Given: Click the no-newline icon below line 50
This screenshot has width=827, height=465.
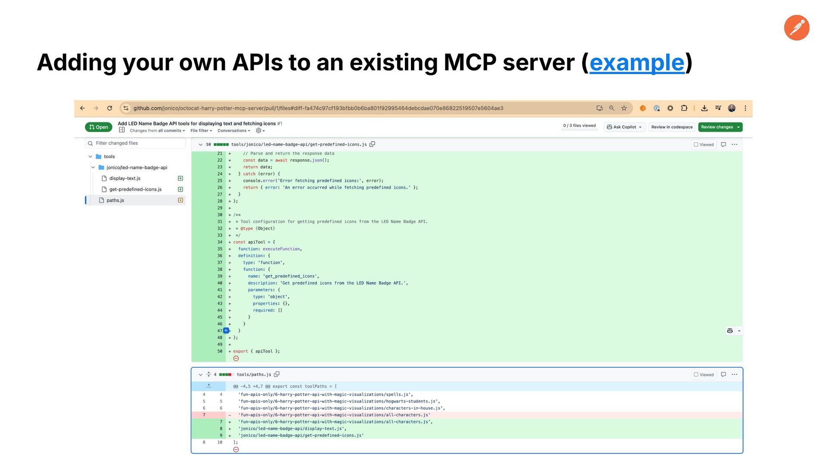Looking at the screenshot, I should tap(236, 359).
